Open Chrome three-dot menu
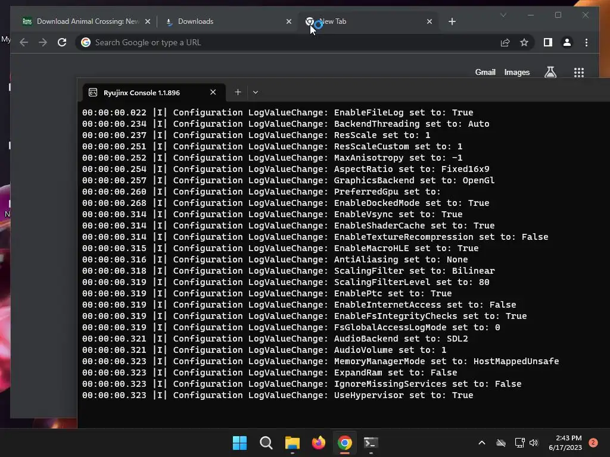The width and height of the screenshot is (610, 457). point(586,42)
